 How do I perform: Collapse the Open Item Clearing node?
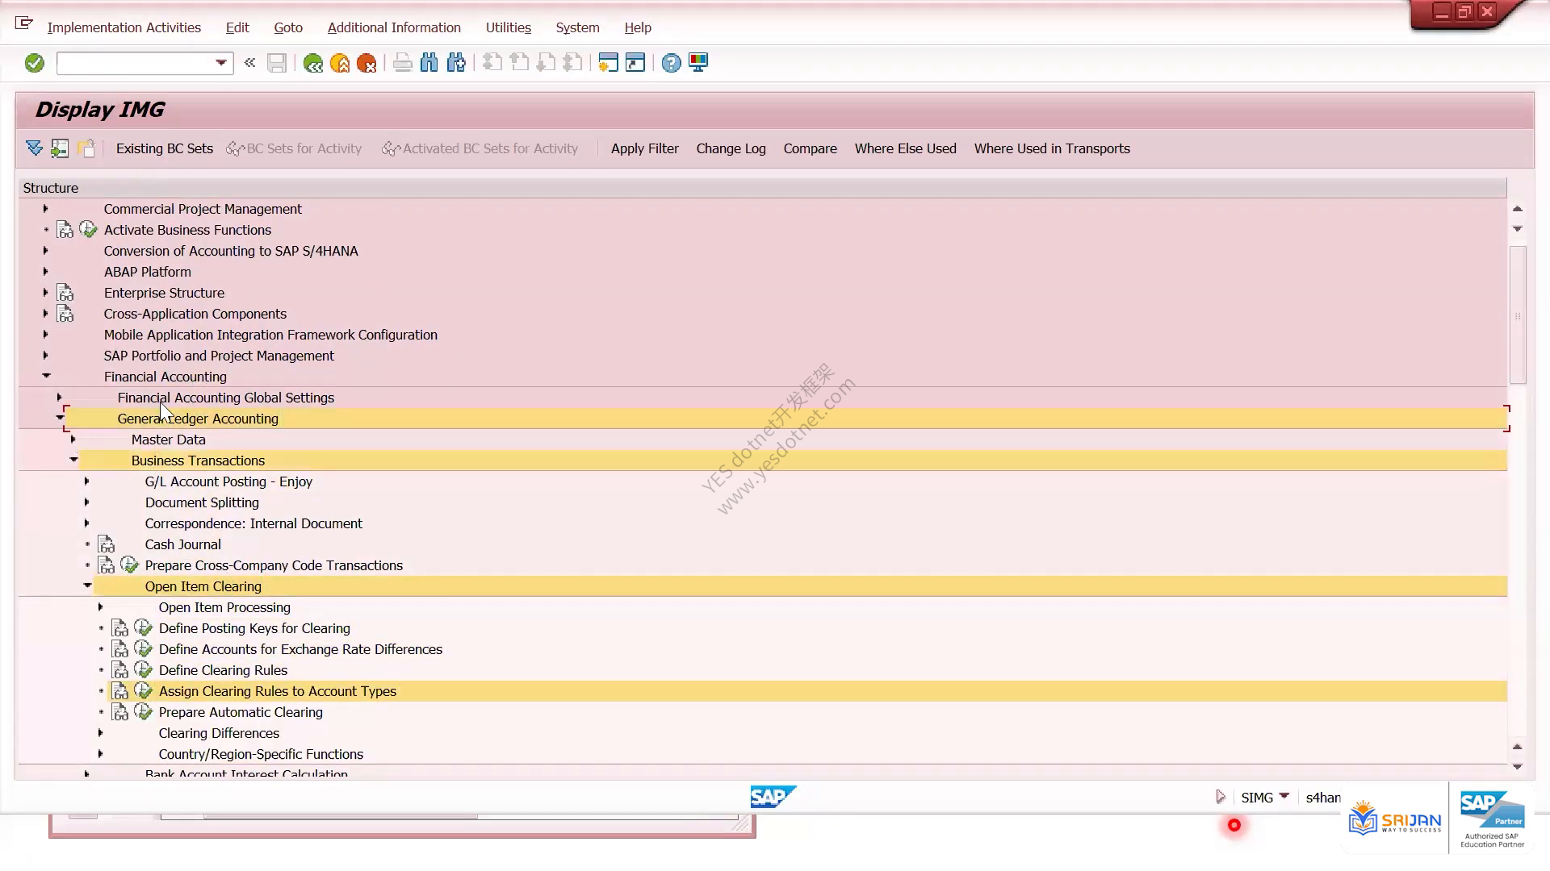coord(87,586)
